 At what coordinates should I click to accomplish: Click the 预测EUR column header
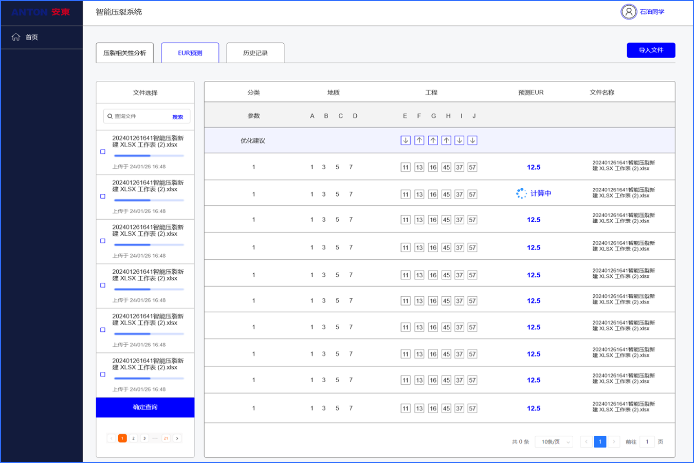(531, 93)
